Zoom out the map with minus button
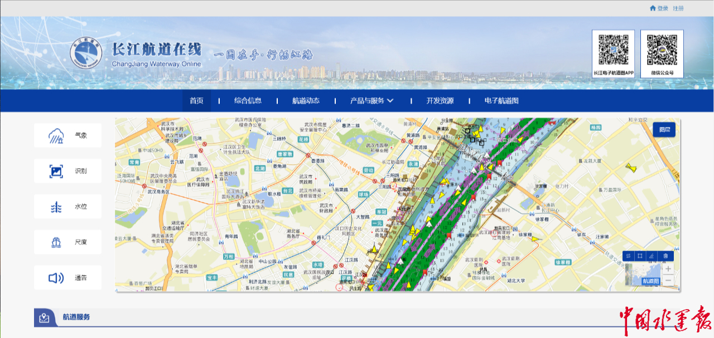Image resolution: width=714 pixels, height=338 pixels. 668,280
